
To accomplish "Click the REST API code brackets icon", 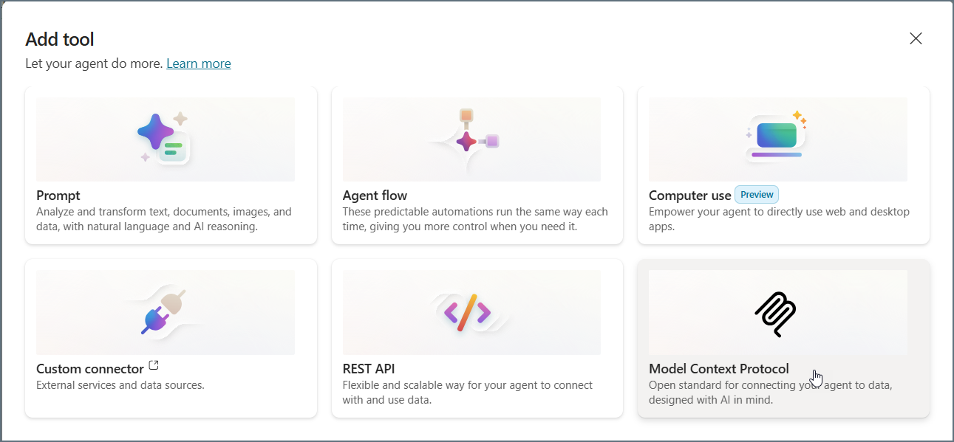I will pyautogui.click(x=467, y=313).
